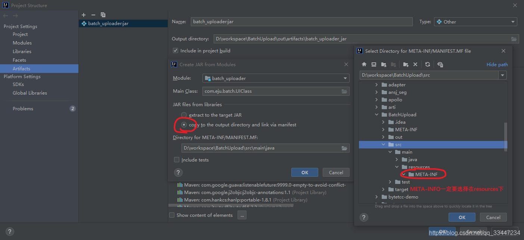
Task: Expand the bytetcc-demo folder
Action: point(376,197)
